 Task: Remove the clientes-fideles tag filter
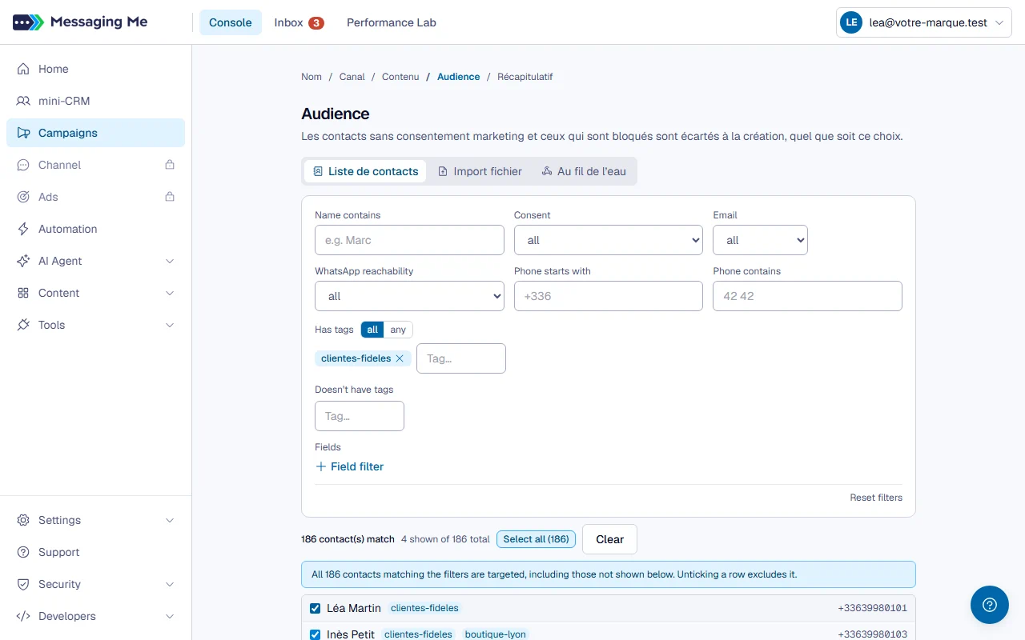tap(400, 358)
